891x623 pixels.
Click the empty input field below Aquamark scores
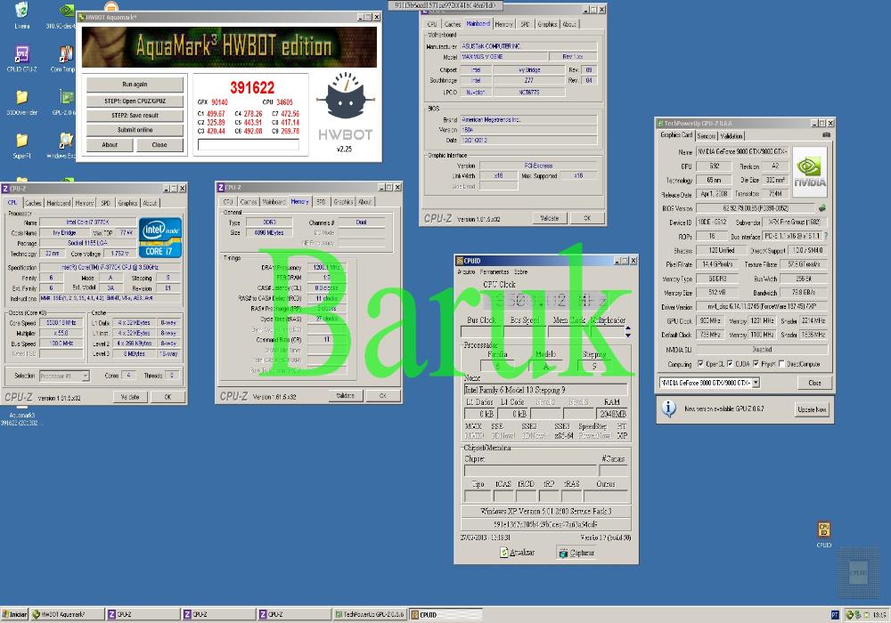pos(249,145)
